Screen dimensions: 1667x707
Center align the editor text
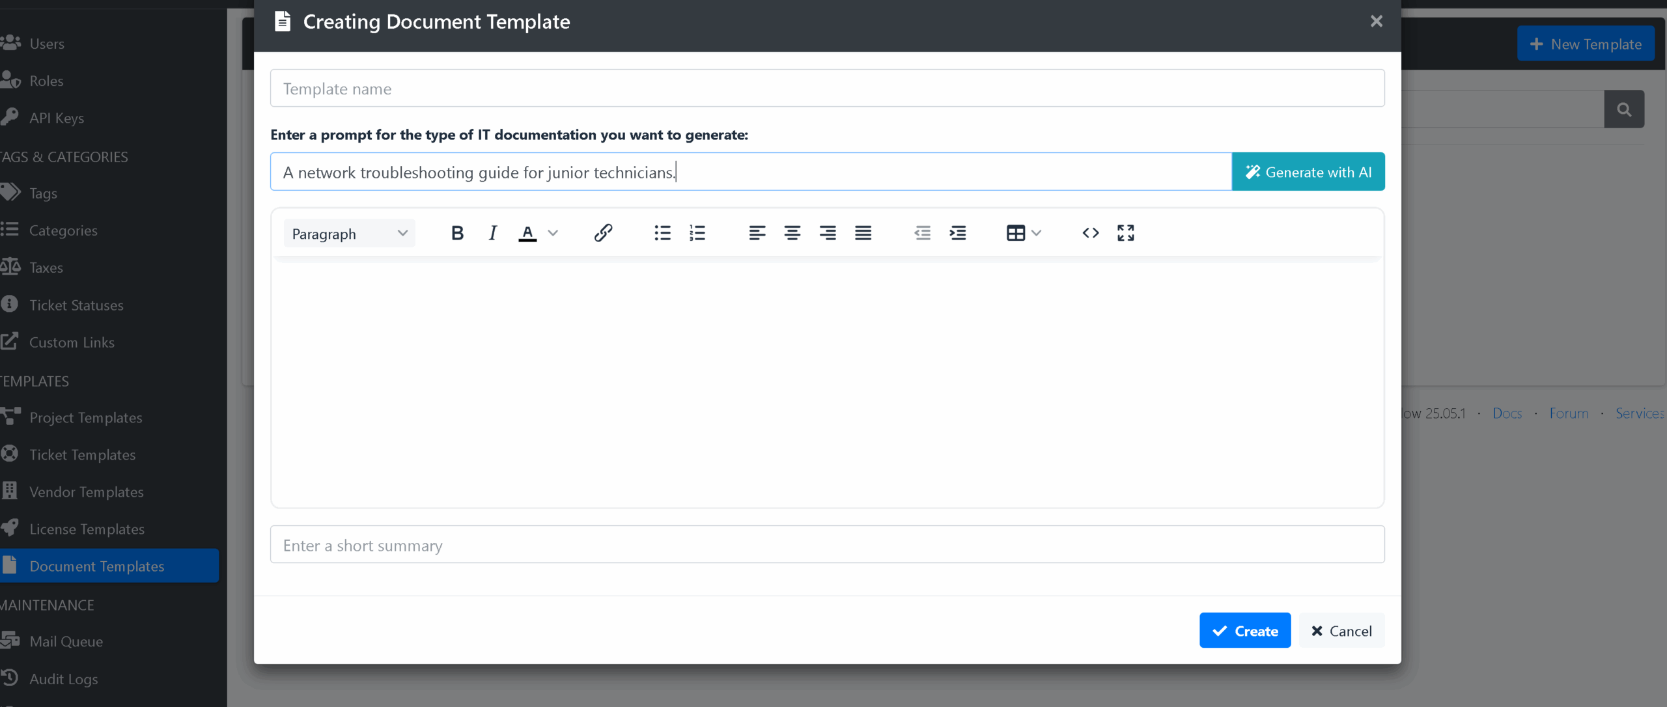[792, 233]
